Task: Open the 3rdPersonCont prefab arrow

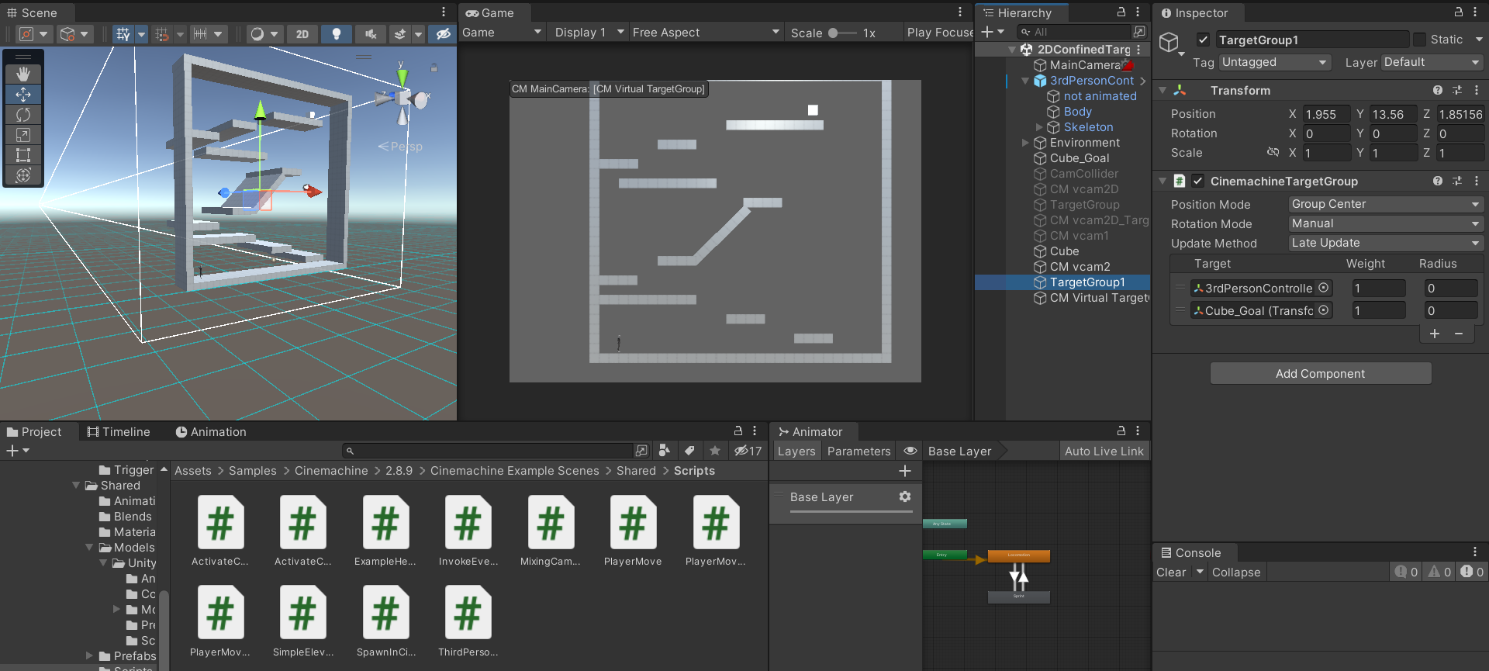Action: tap(1143, 81)
